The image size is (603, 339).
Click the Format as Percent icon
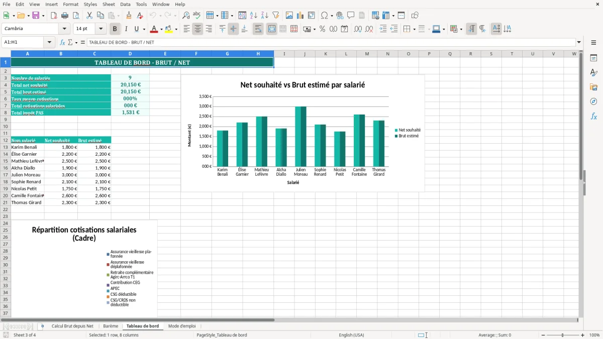click(x=322, y=29)
